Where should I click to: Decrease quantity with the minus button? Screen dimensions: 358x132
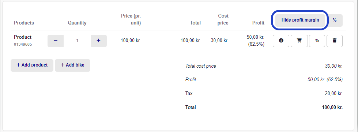click(x=56, y=41)
